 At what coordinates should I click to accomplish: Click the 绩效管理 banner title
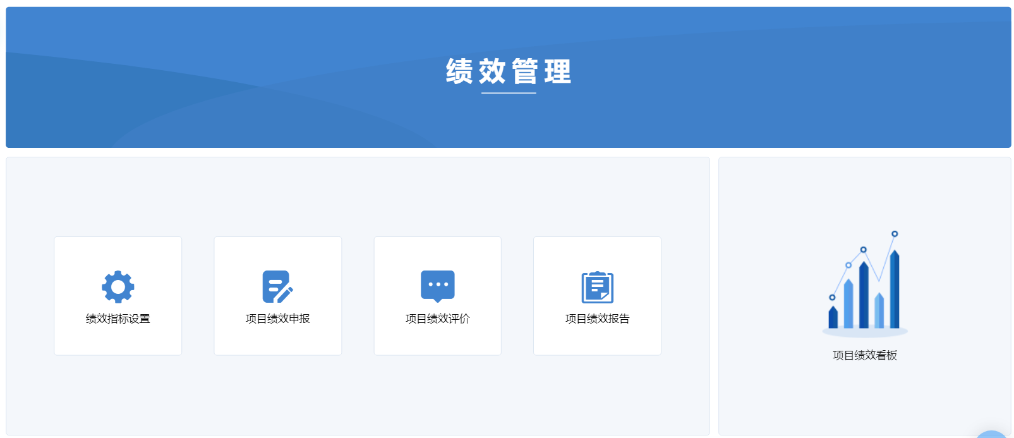click(x=509, y=71)
